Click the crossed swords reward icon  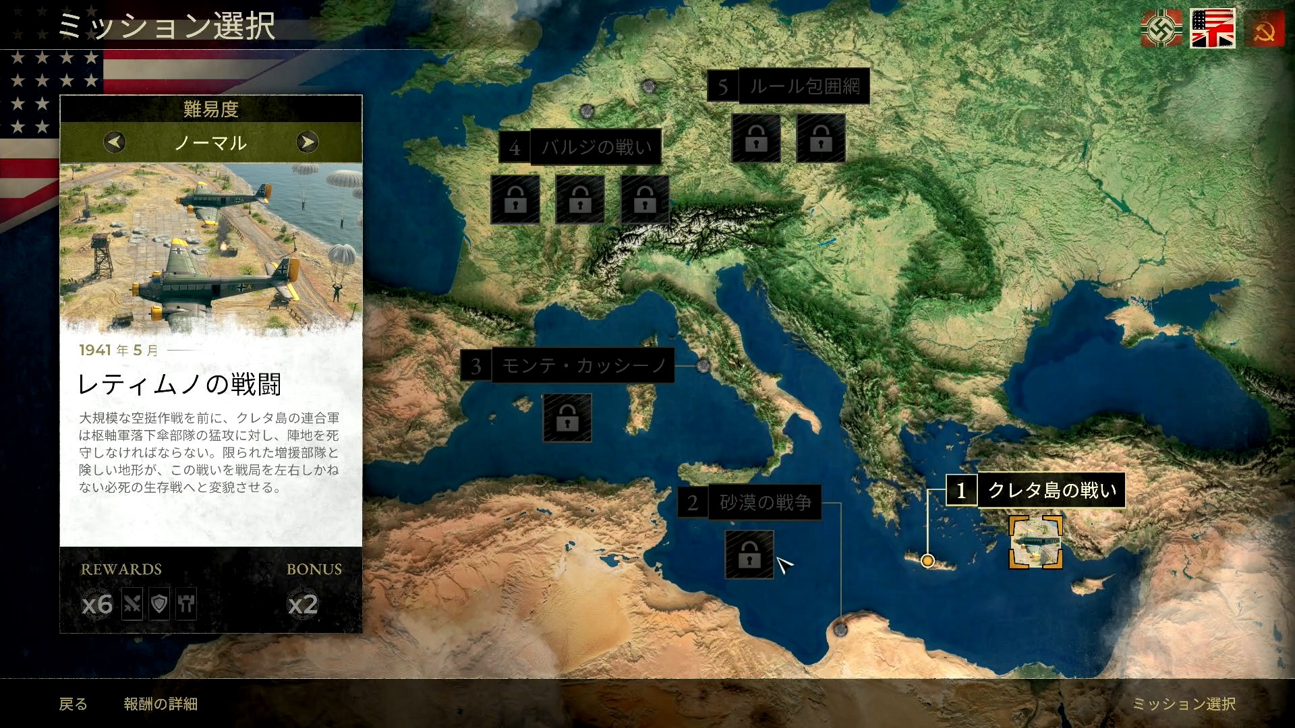click(x=132, y=604)
